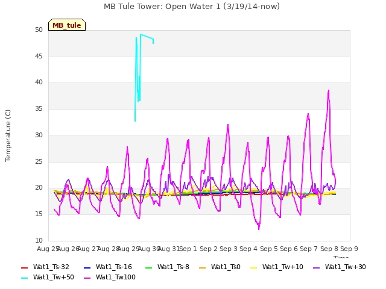This screenshot has width=386, height=289.
Task: Click the Sep 5 x-axis label
Action: point(269,249)
